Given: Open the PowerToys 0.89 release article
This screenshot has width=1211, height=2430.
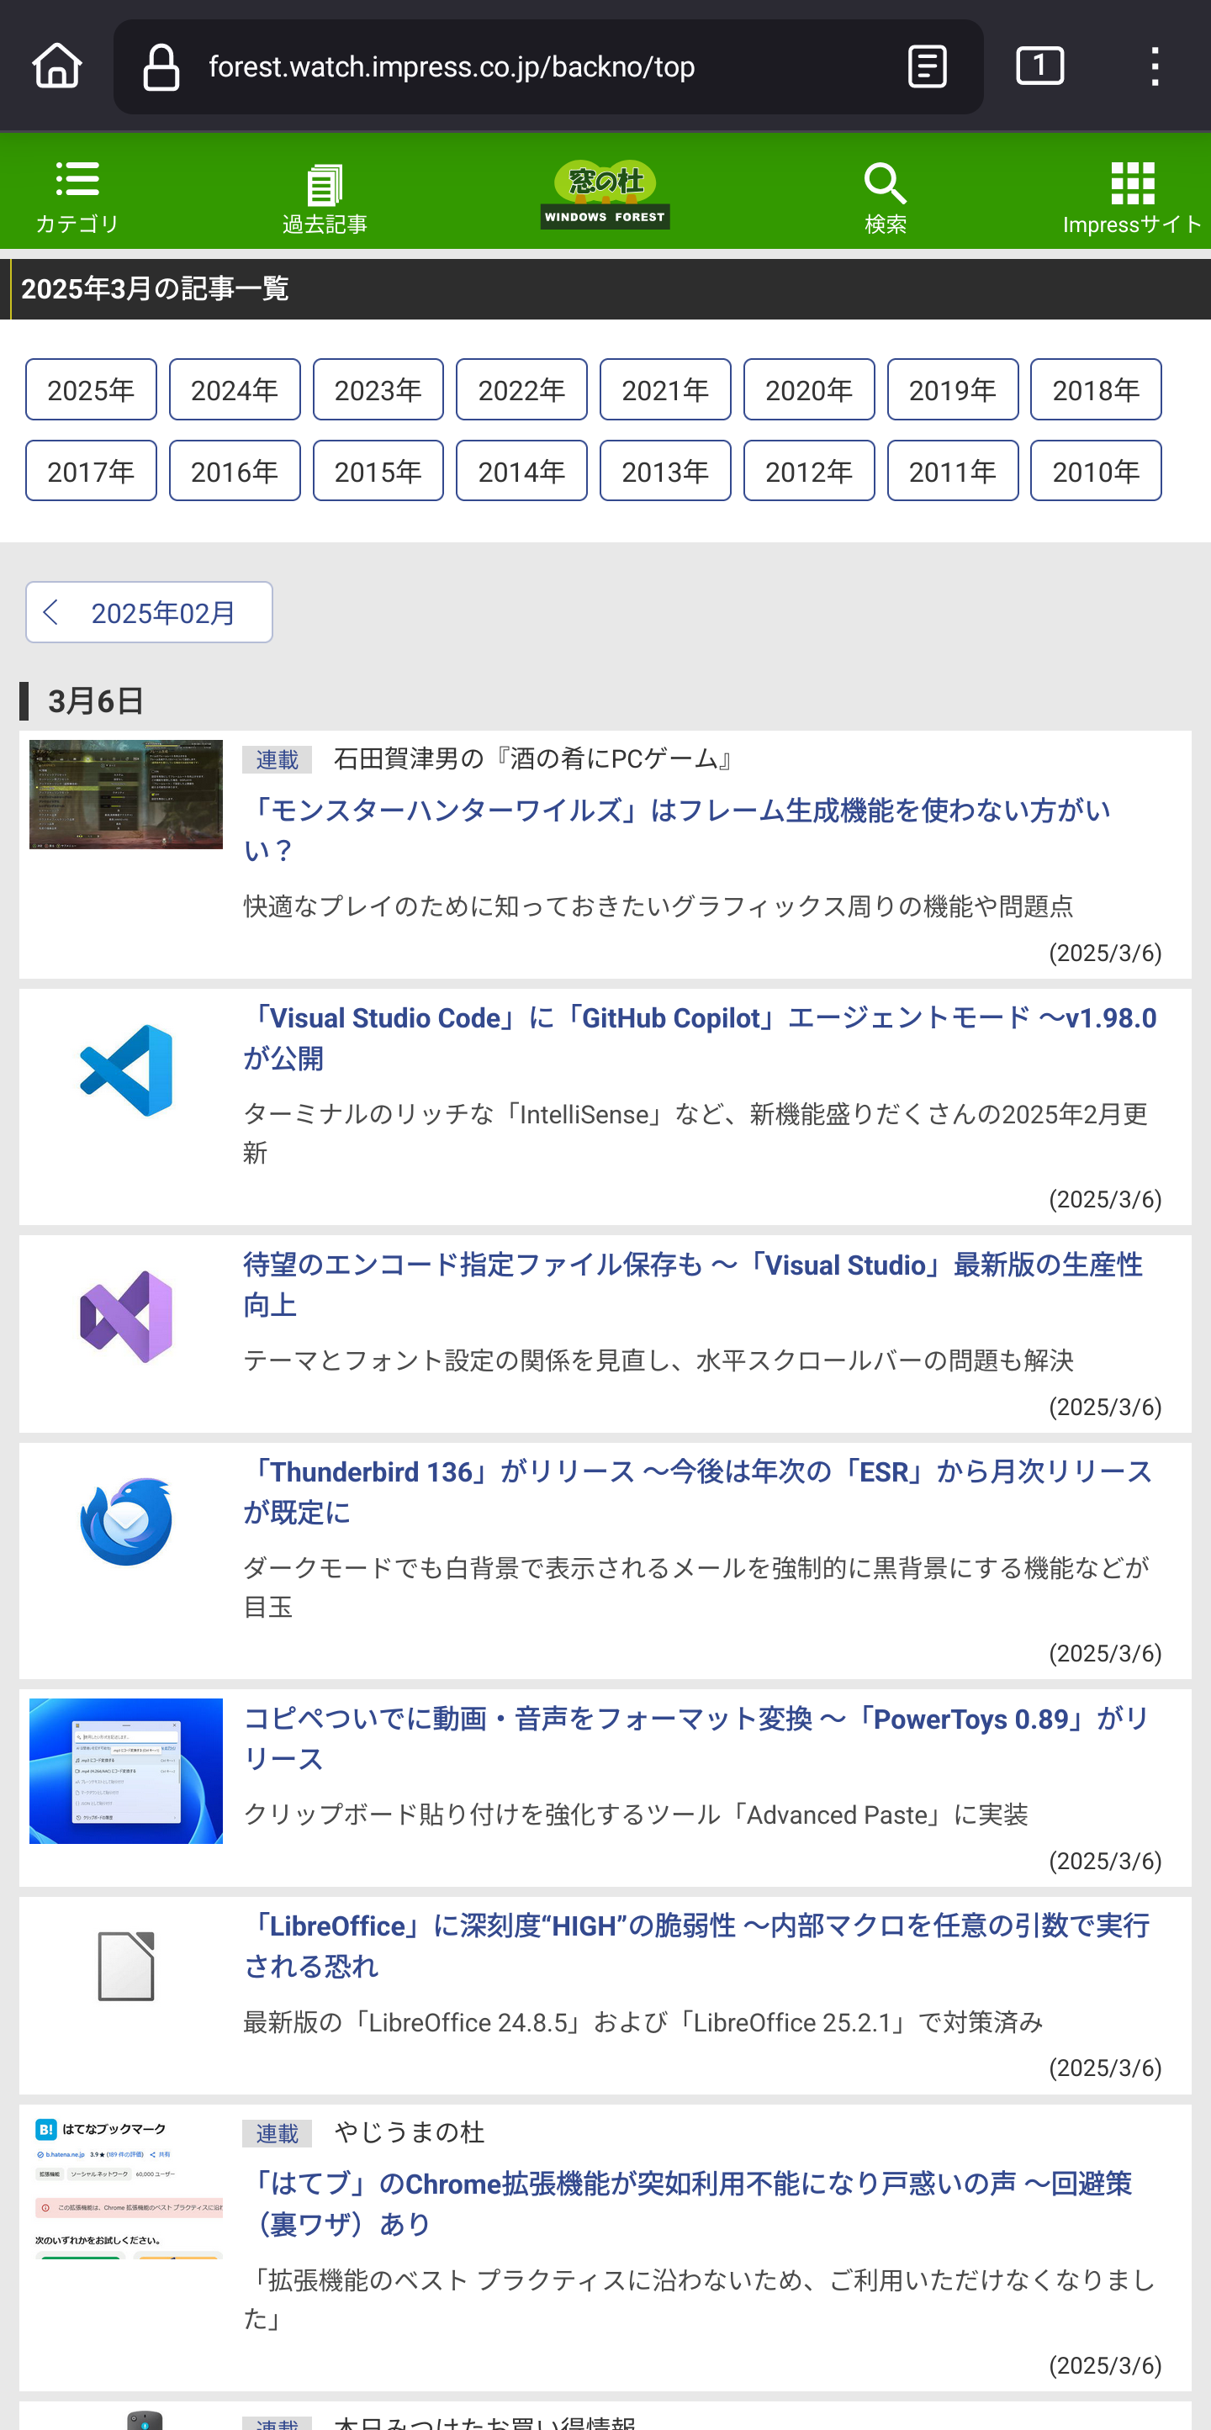Looking at the screenshot, I should point(696,1739).
